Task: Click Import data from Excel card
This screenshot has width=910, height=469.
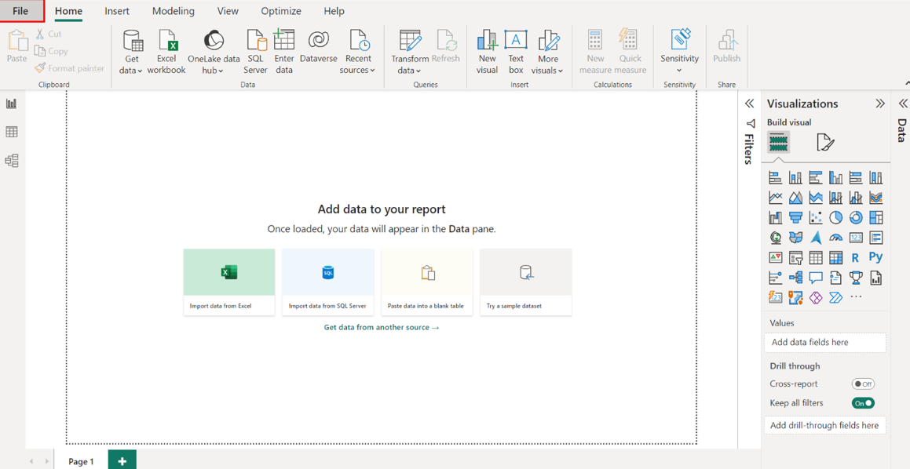Action: coord(229,282)
